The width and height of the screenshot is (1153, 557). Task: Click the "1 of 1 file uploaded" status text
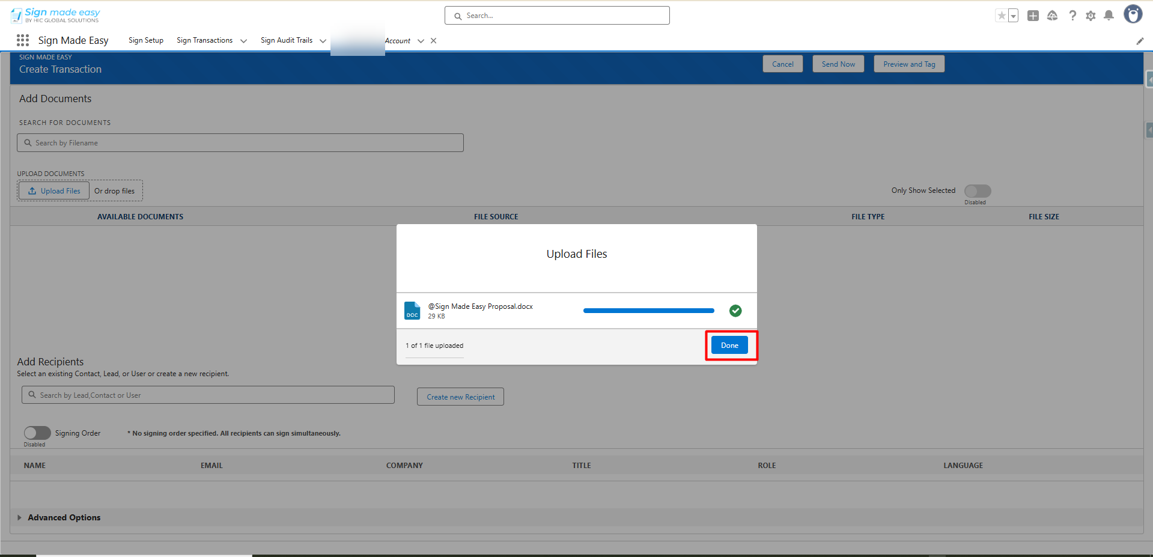tap(434, 345)
